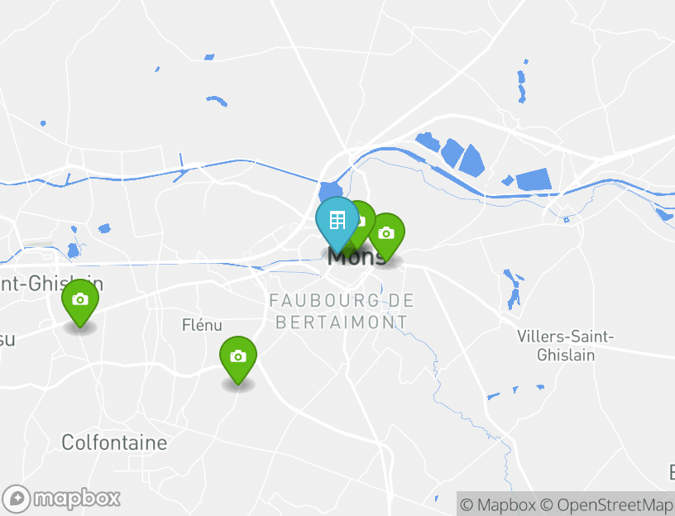The image size is (675, 516).
Task: Click the Mons city label
Action: (x=357, y=257)
